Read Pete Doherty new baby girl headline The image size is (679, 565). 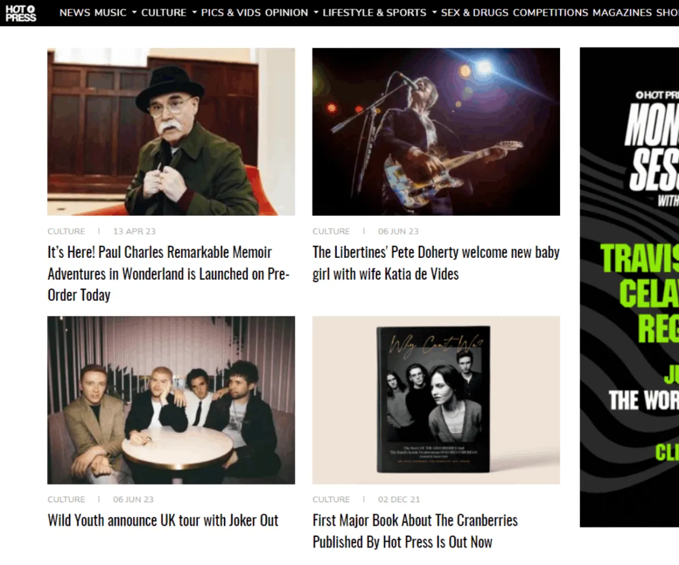click(436, 263)
